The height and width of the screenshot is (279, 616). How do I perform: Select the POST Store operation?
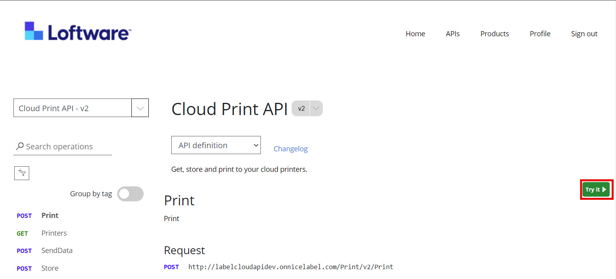click(50, 268)
